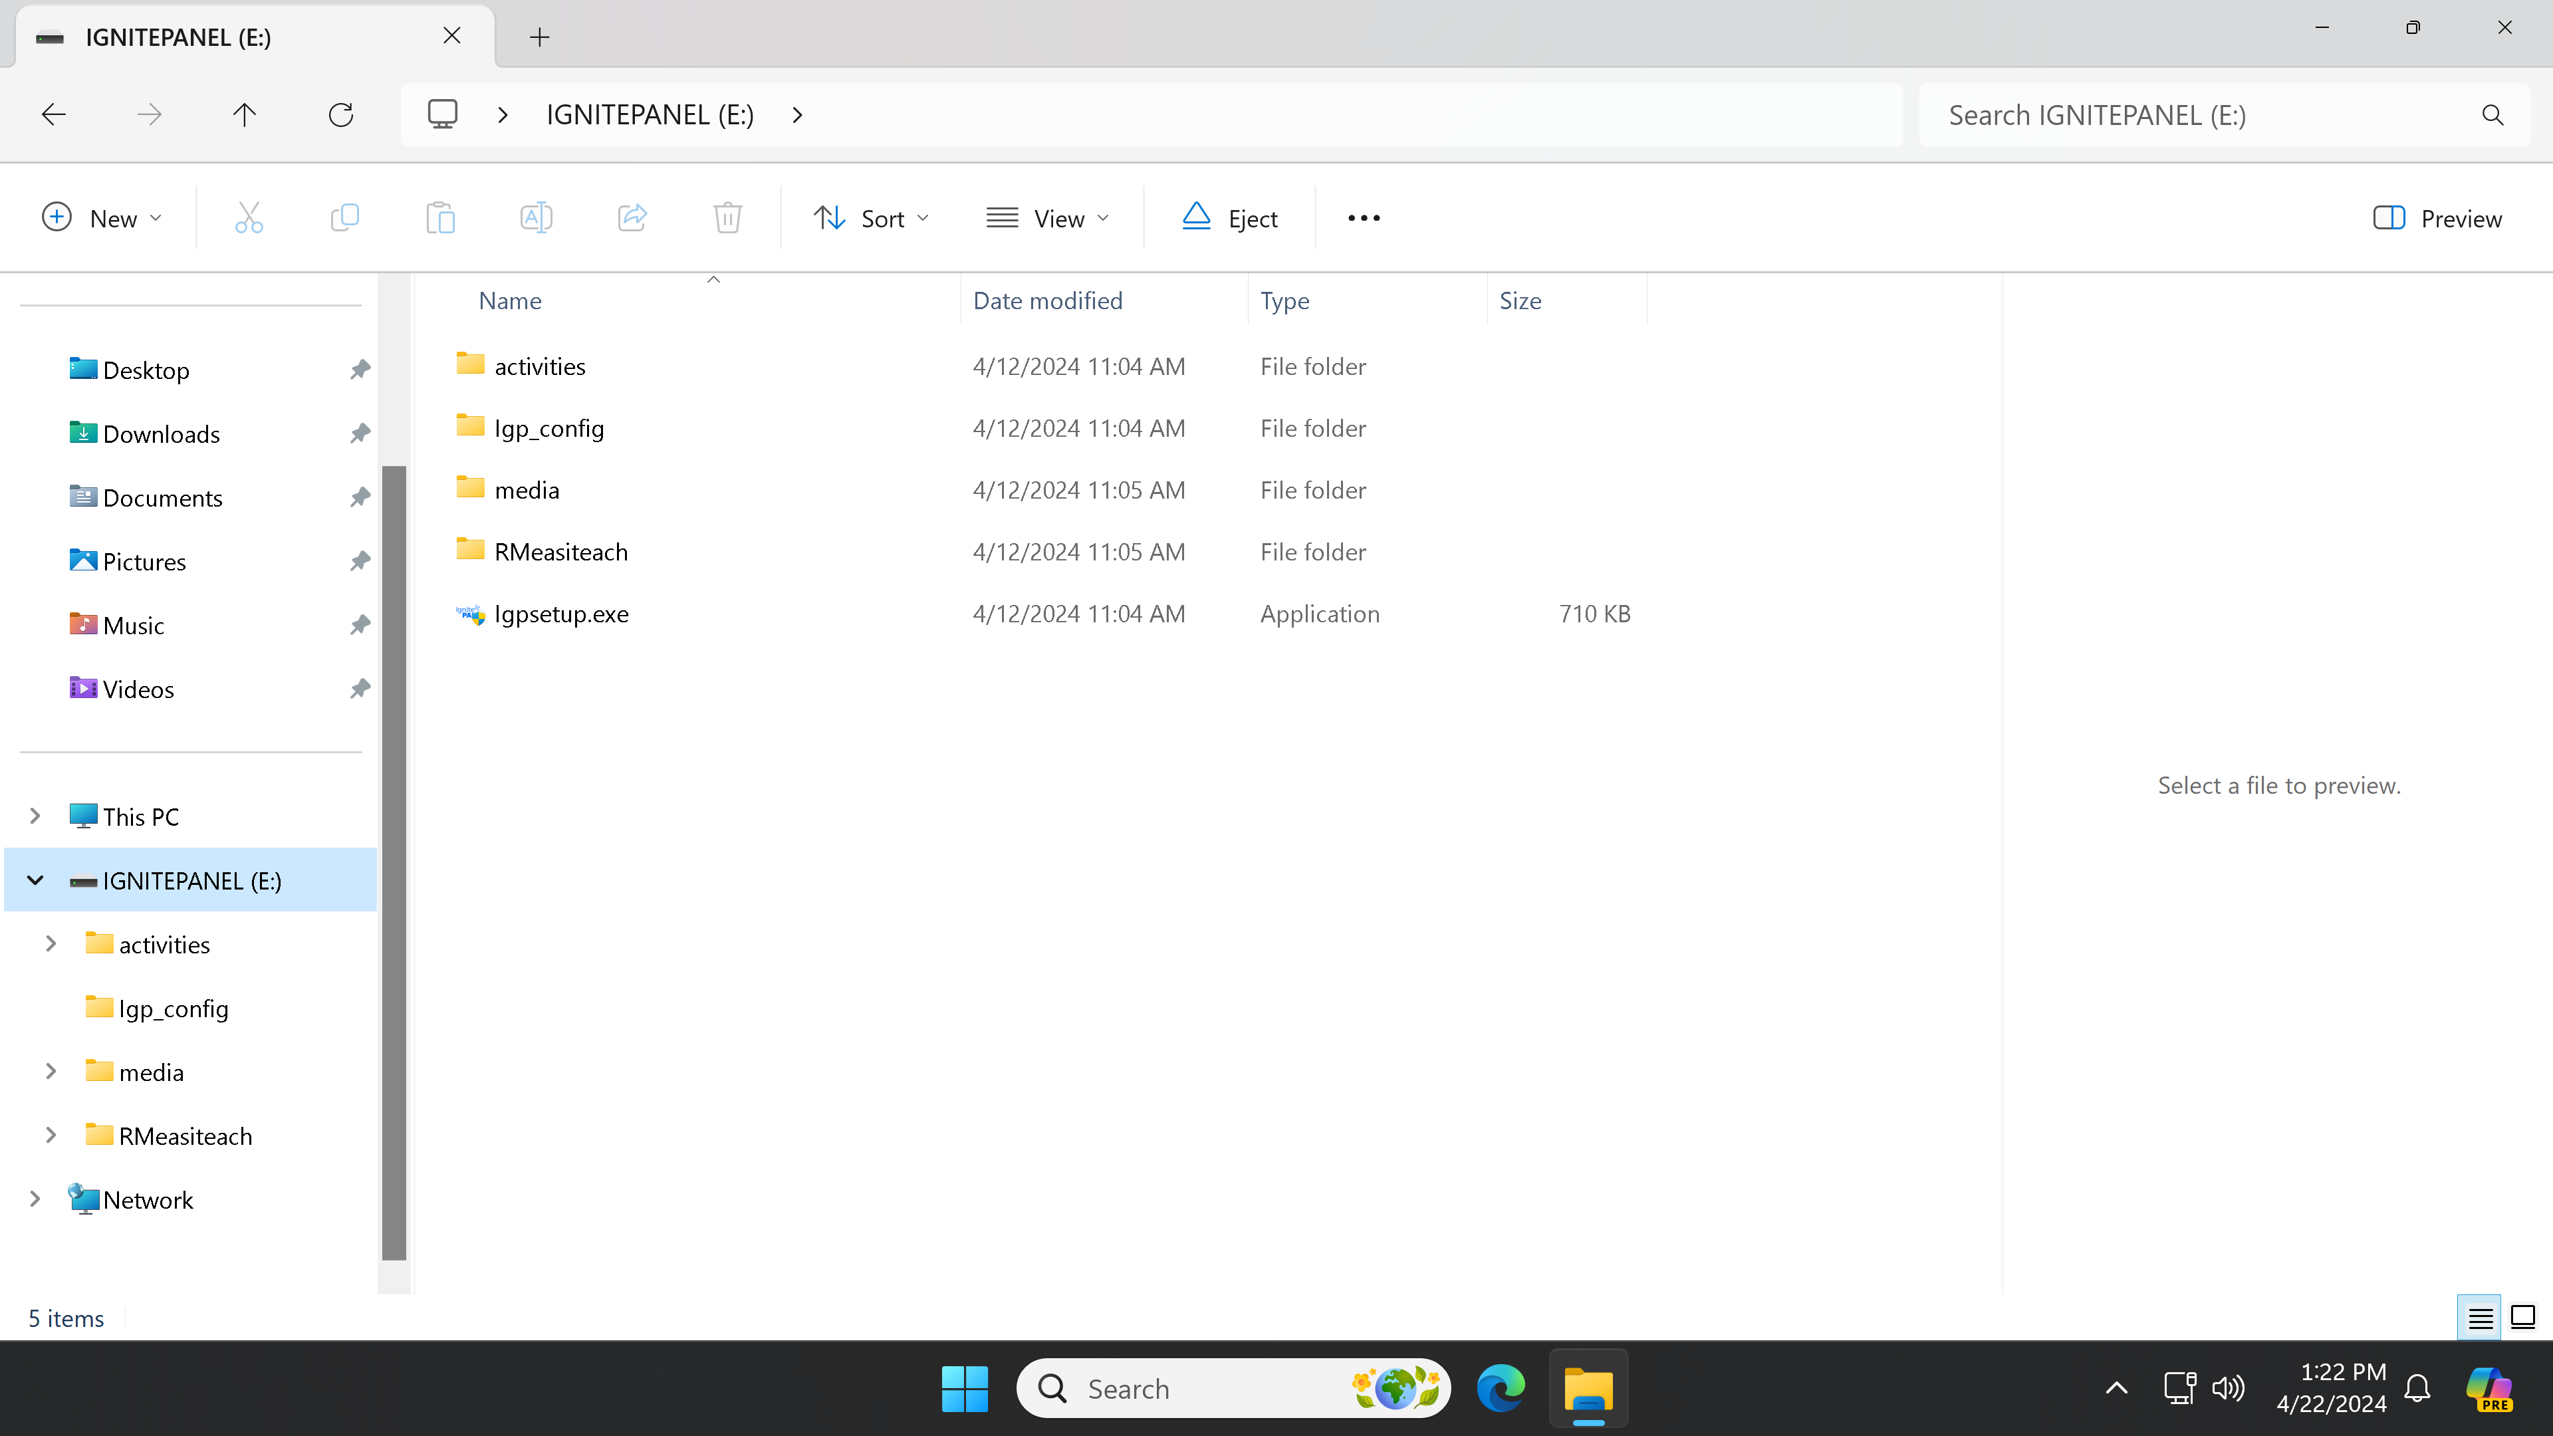2553x1436 pixels.
Task: Click chevron after IGNITEPANEL (E:) in address bar
Action: (798, 115)
